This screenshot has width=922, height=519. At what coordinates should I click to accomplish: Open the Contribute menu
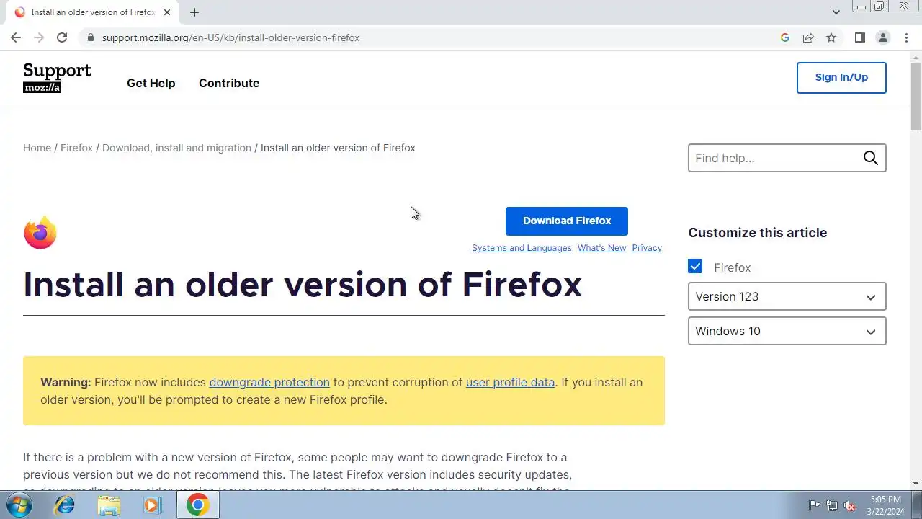click(x=229, y=83)
